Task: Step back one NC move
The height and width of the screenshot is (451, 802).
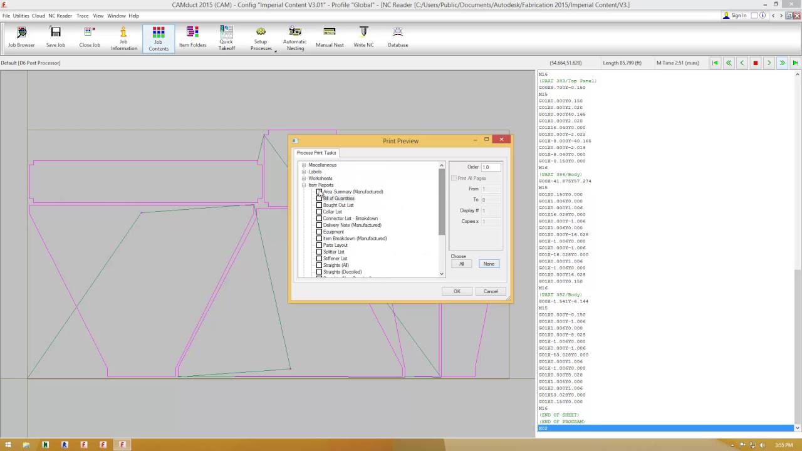Action: click(742, 63)
